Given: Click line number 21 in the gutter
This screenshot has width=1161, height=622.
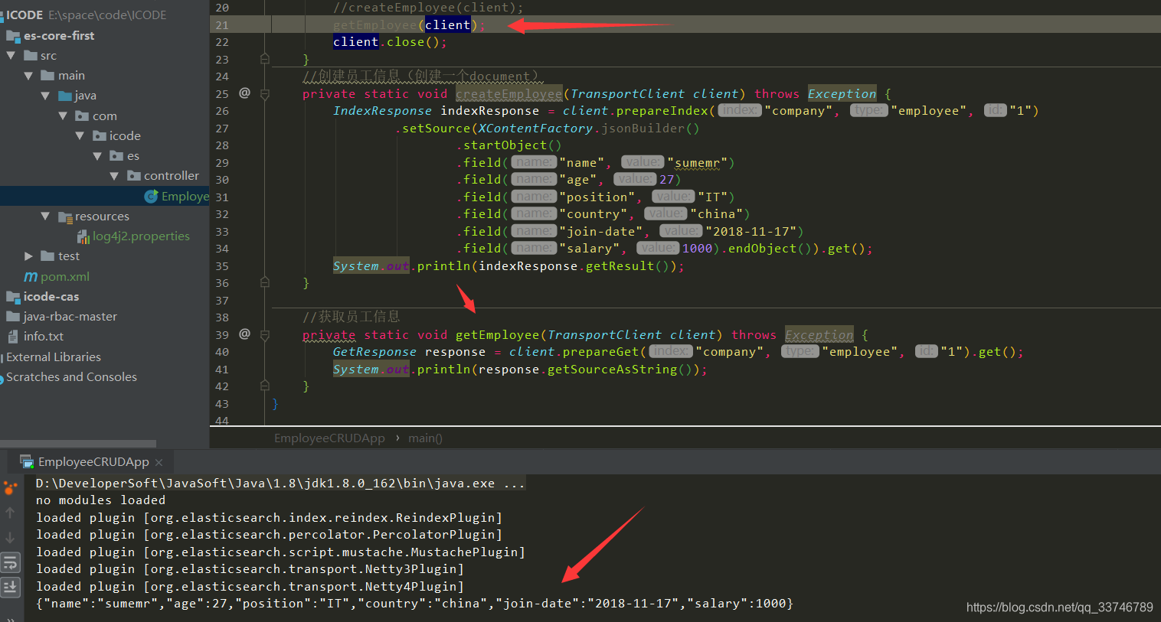Looking at the screenshot, I should (222, 25).
